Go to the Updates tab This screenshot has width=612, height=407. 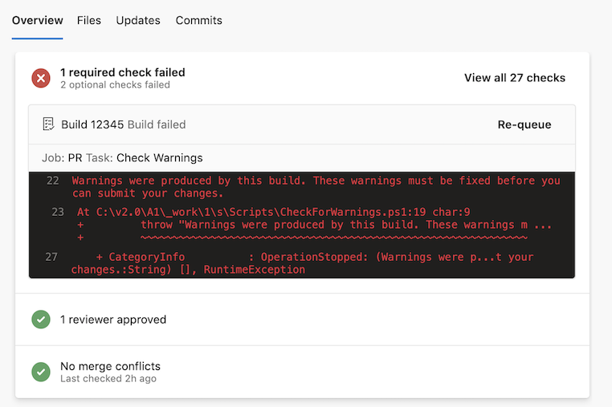138,20
